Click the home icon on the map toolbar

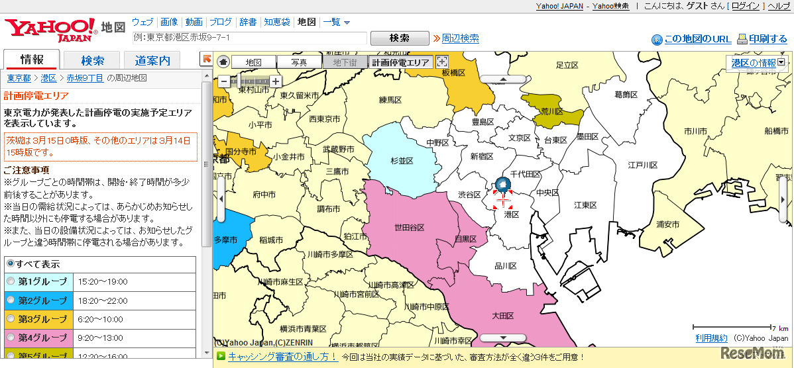pyautogui.click(x=223, y=62)
